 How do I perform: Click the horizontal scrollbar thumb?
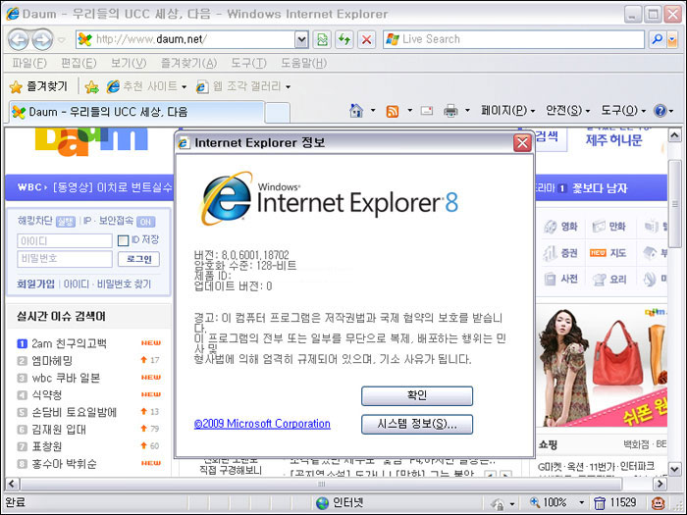coord(321,484)
